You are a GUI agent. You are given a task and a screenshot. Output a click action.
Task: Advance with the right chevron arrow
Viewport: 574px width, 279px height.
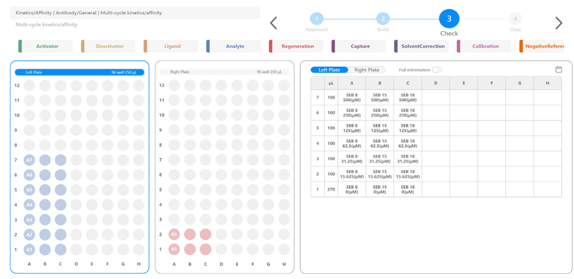558,23
